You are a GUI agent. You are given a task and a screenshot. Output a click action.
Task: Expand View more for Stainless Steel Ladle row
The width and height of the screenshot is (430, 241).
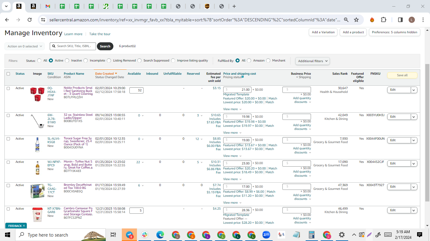[x=232, y=133]
